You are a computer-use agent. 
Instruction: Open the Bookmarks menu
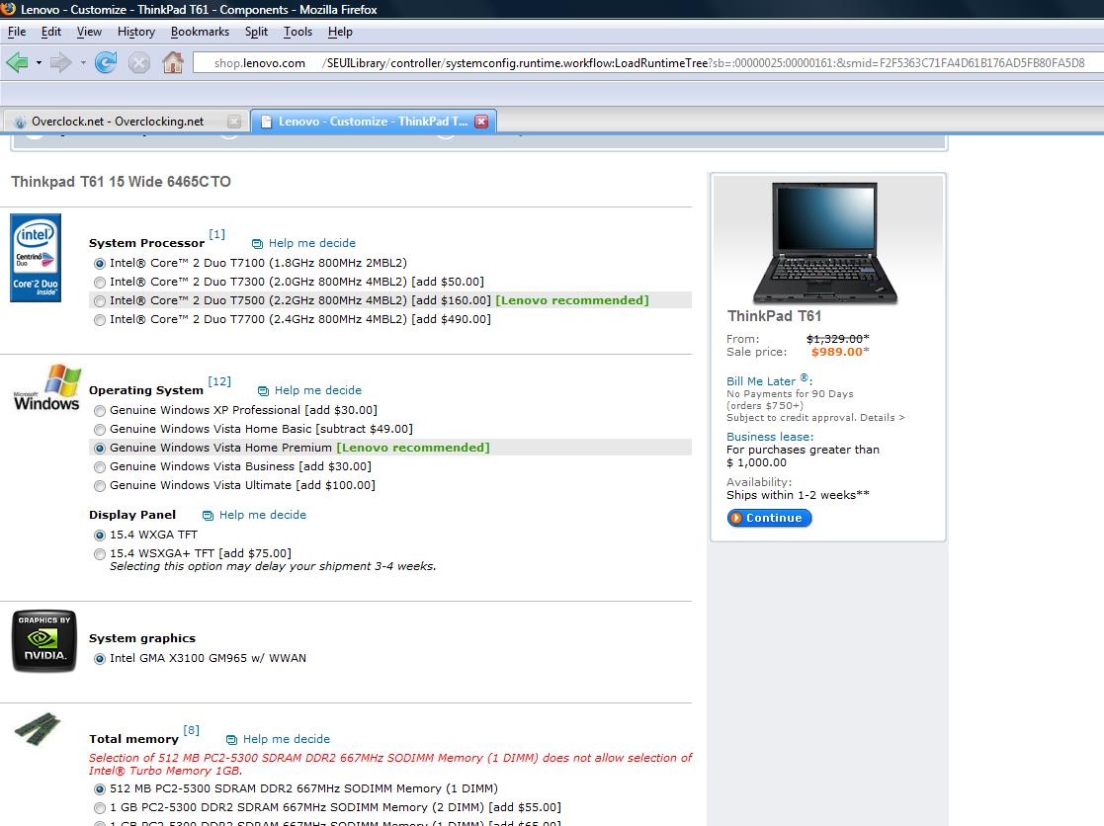(x=200, y=32)
